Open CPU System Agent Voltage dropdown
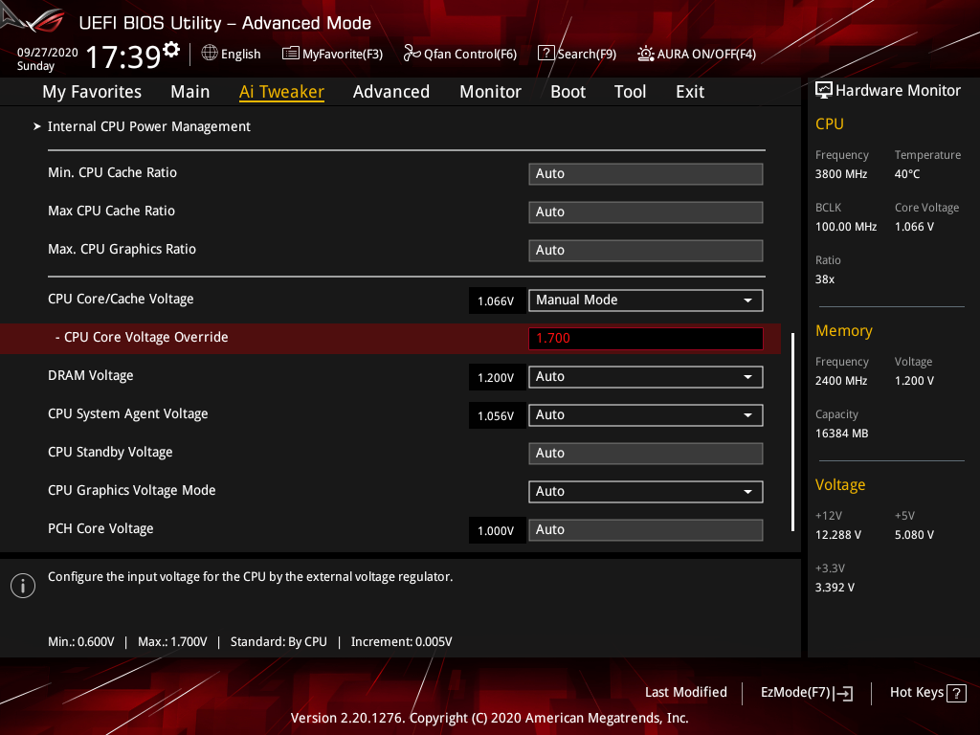 [646, 415]
